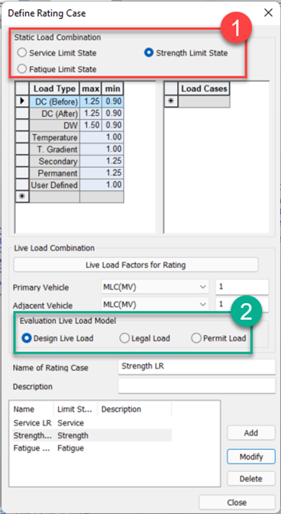Click T. Gradient factor value cell
This screenshot has height=514, width=281.
(102, 149)
